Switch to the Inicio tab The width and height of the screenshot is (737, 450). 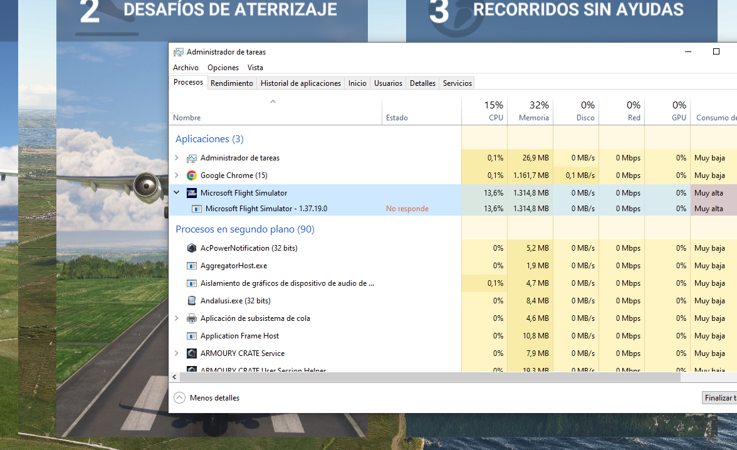click(357, 83)
